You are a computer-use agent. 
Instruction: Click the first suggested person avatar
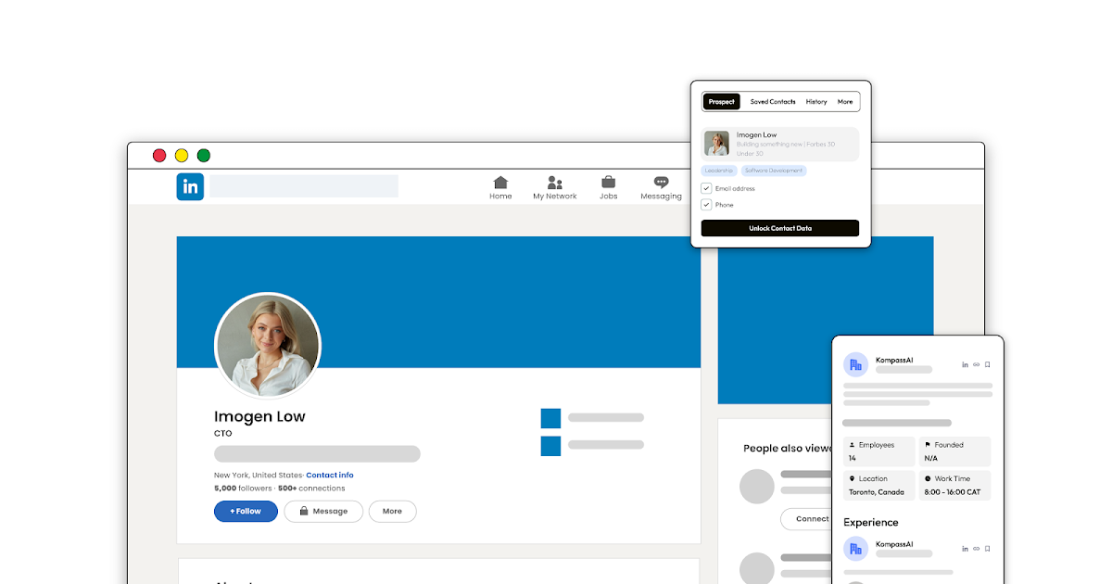757,487
